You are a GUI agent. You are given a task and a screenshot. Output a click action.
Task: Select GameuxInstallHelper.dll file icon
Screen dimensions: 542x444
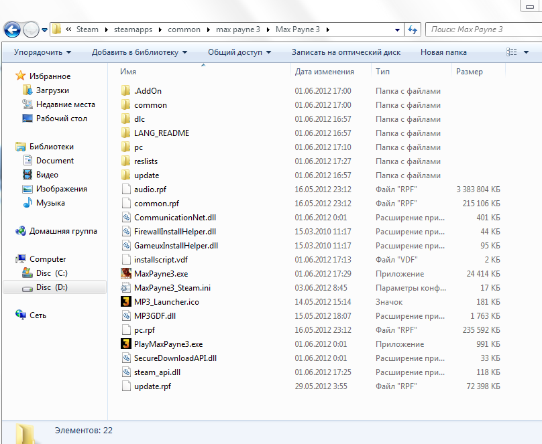tap(126, 246)
